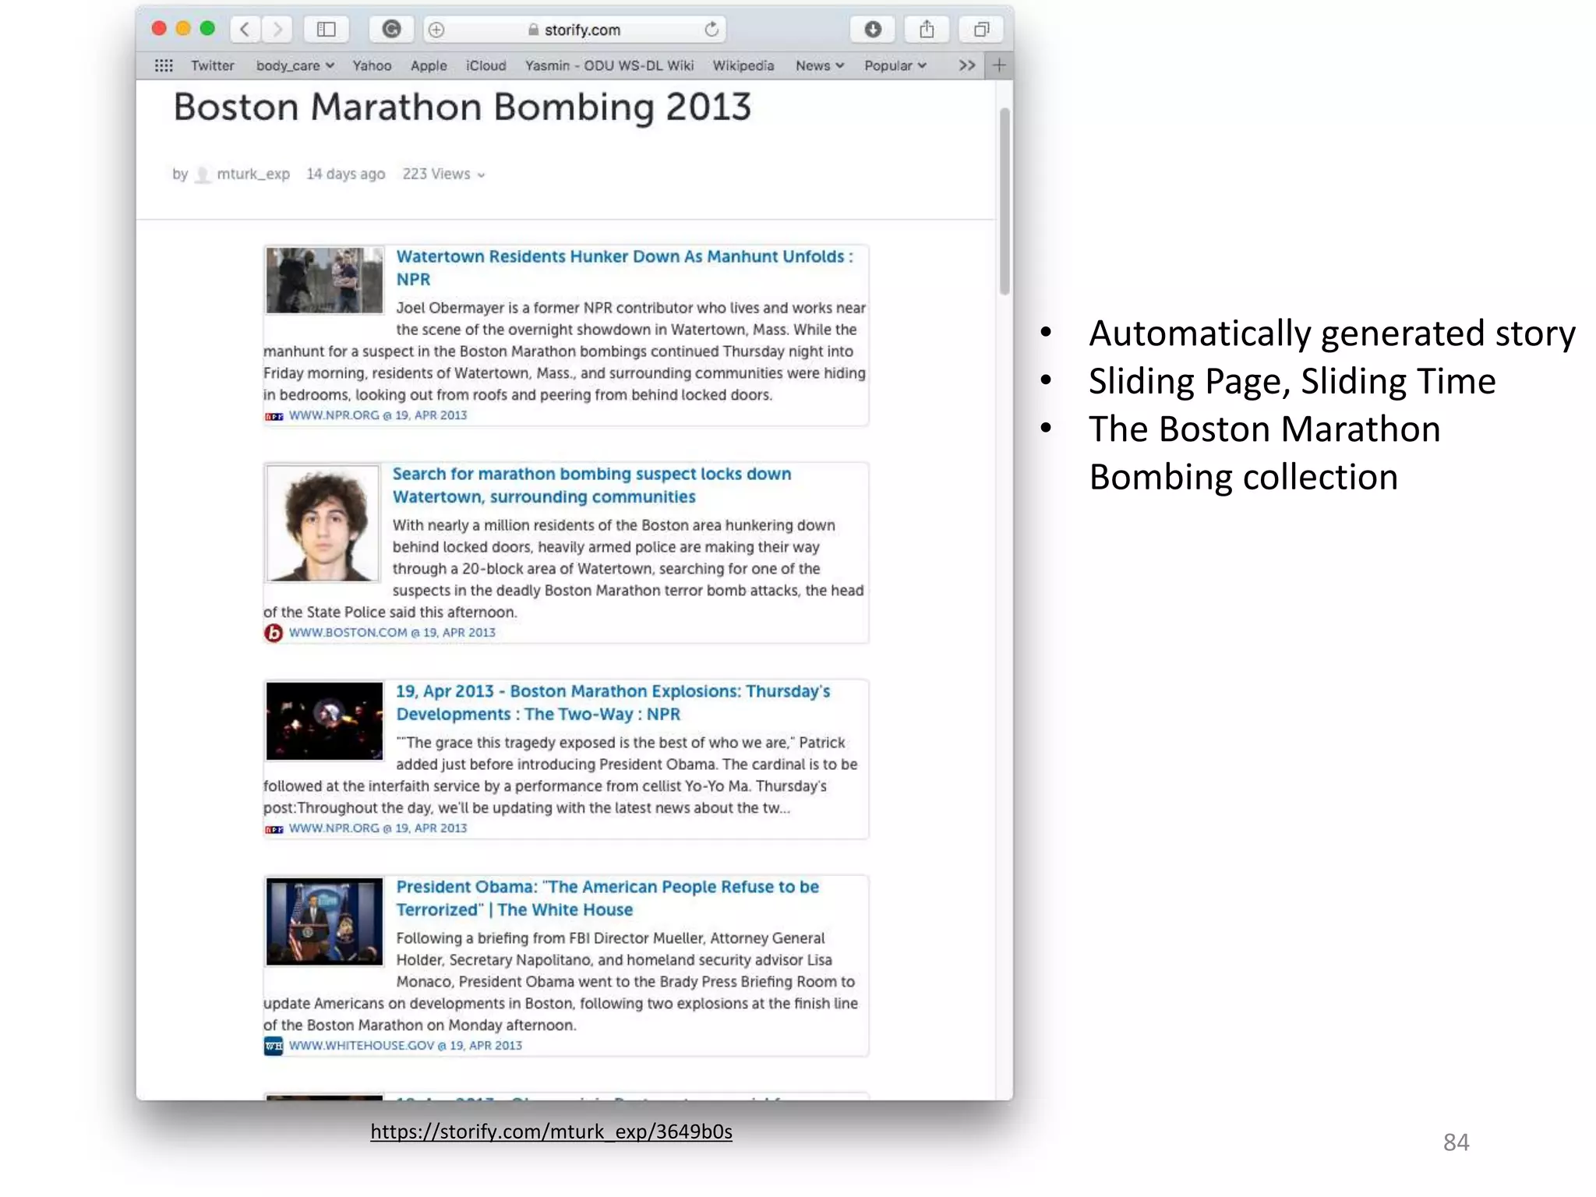The image size is (1596, 1197).
Task: Click the suspect portrait thumbnail
Action: tap(323, 524)
